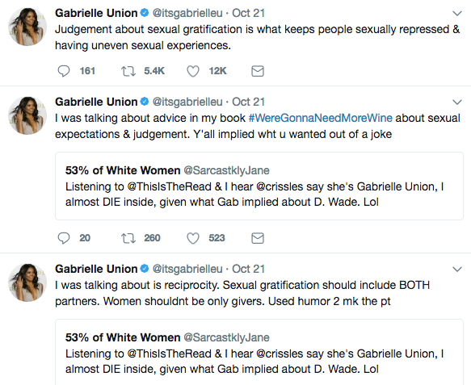Open the #WereGonnaNeedMoreWine hashtag link
Image resolution: width=471 pixels, height=385 pixels.
(321, 118)
